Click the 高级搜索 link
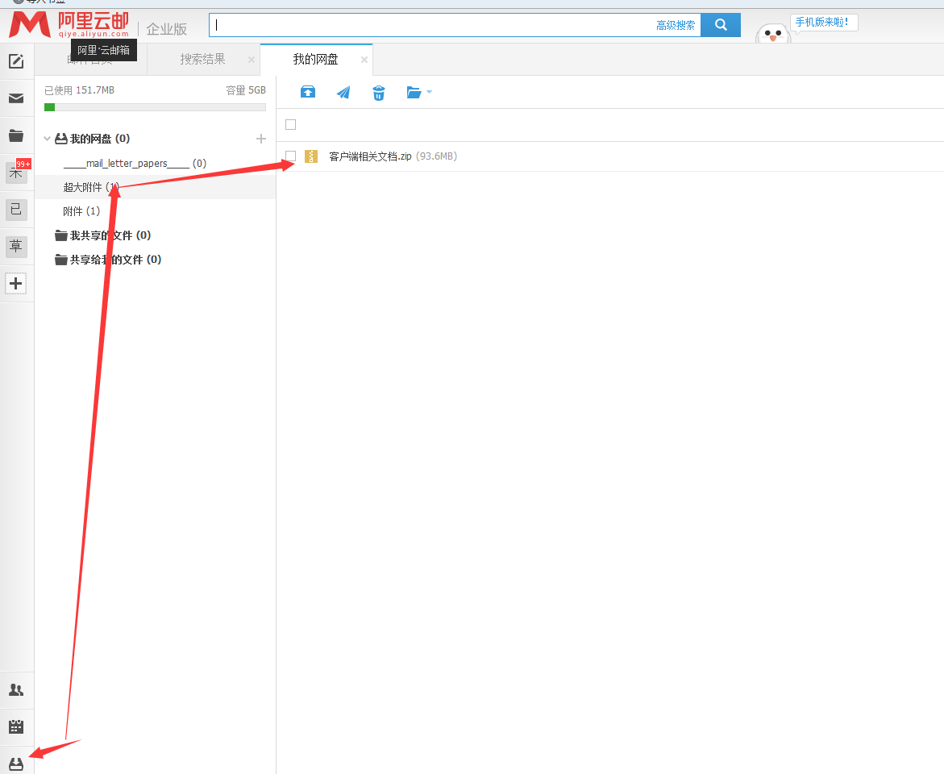The width and height of the screenshot is (944, 774). [x=676, y=25]
